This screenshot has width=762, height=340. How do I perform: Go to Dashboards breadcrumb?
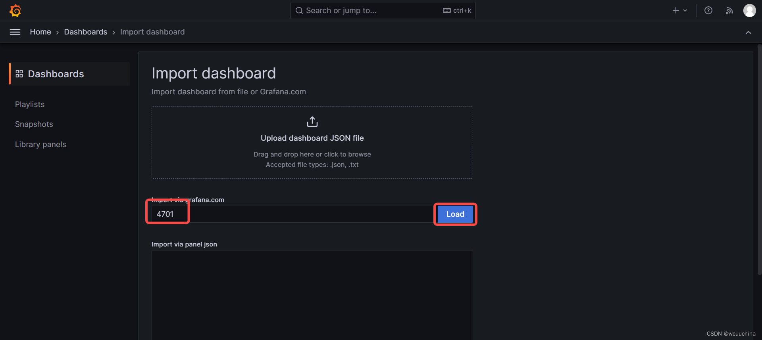[86, 32]
